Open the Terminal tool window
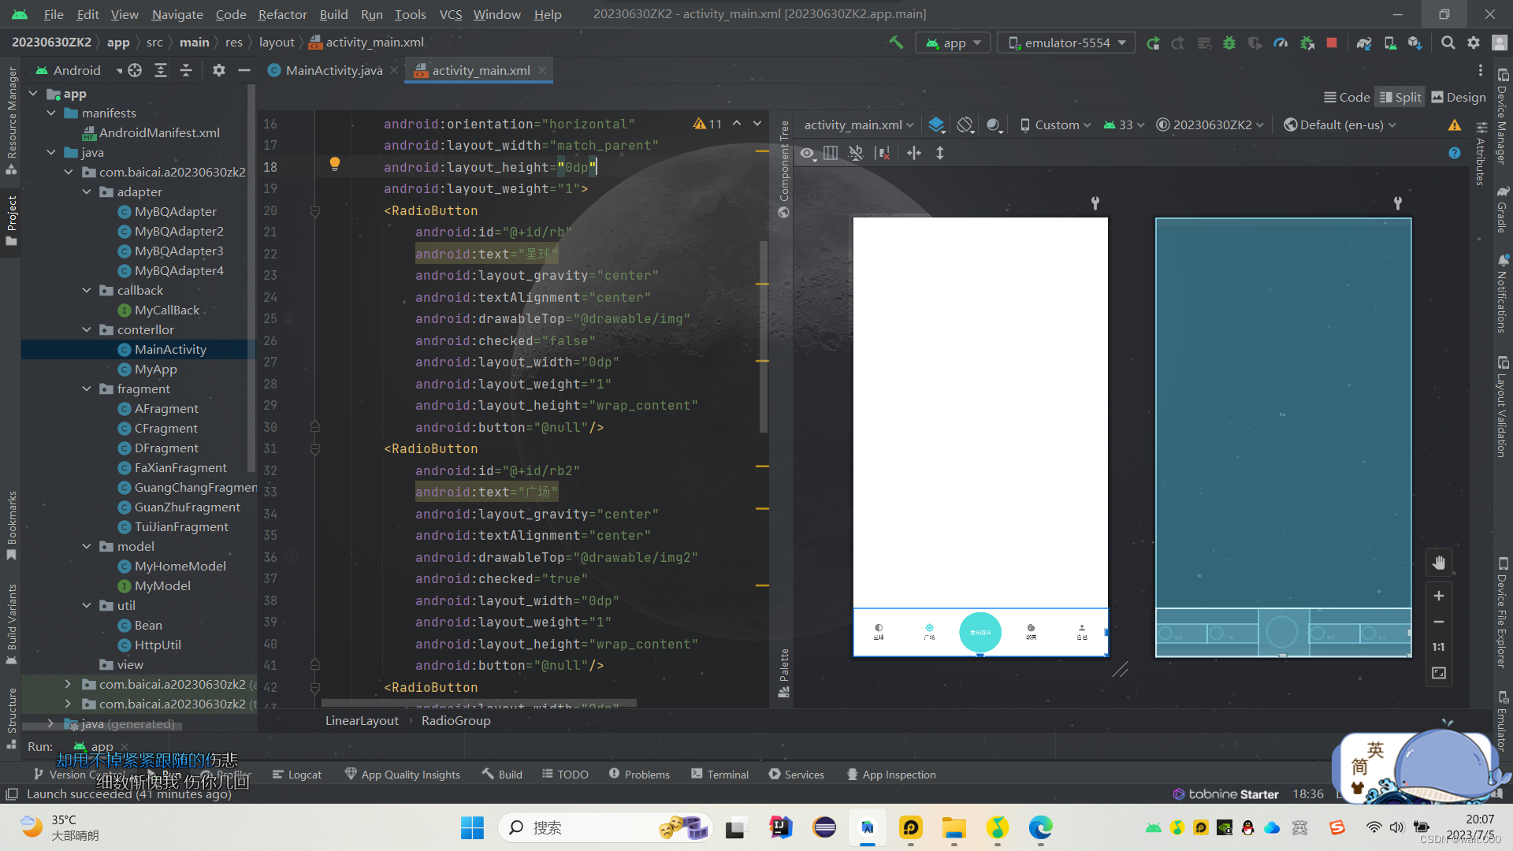1513x851 pixels. coord(720,775)
